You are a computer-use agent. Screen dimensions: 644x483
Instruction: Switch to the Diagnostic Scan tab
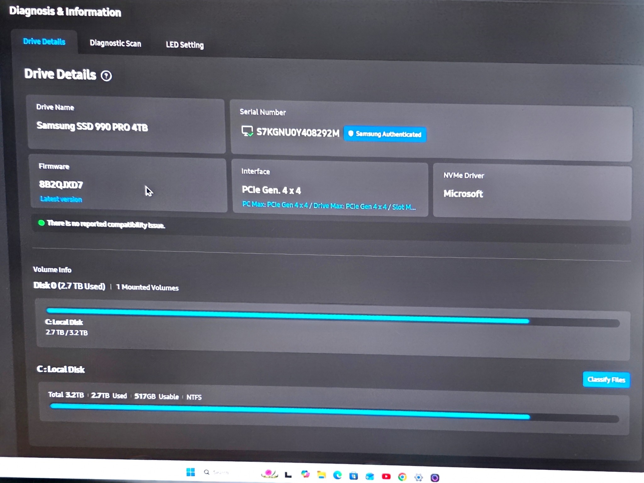point(115,43)
